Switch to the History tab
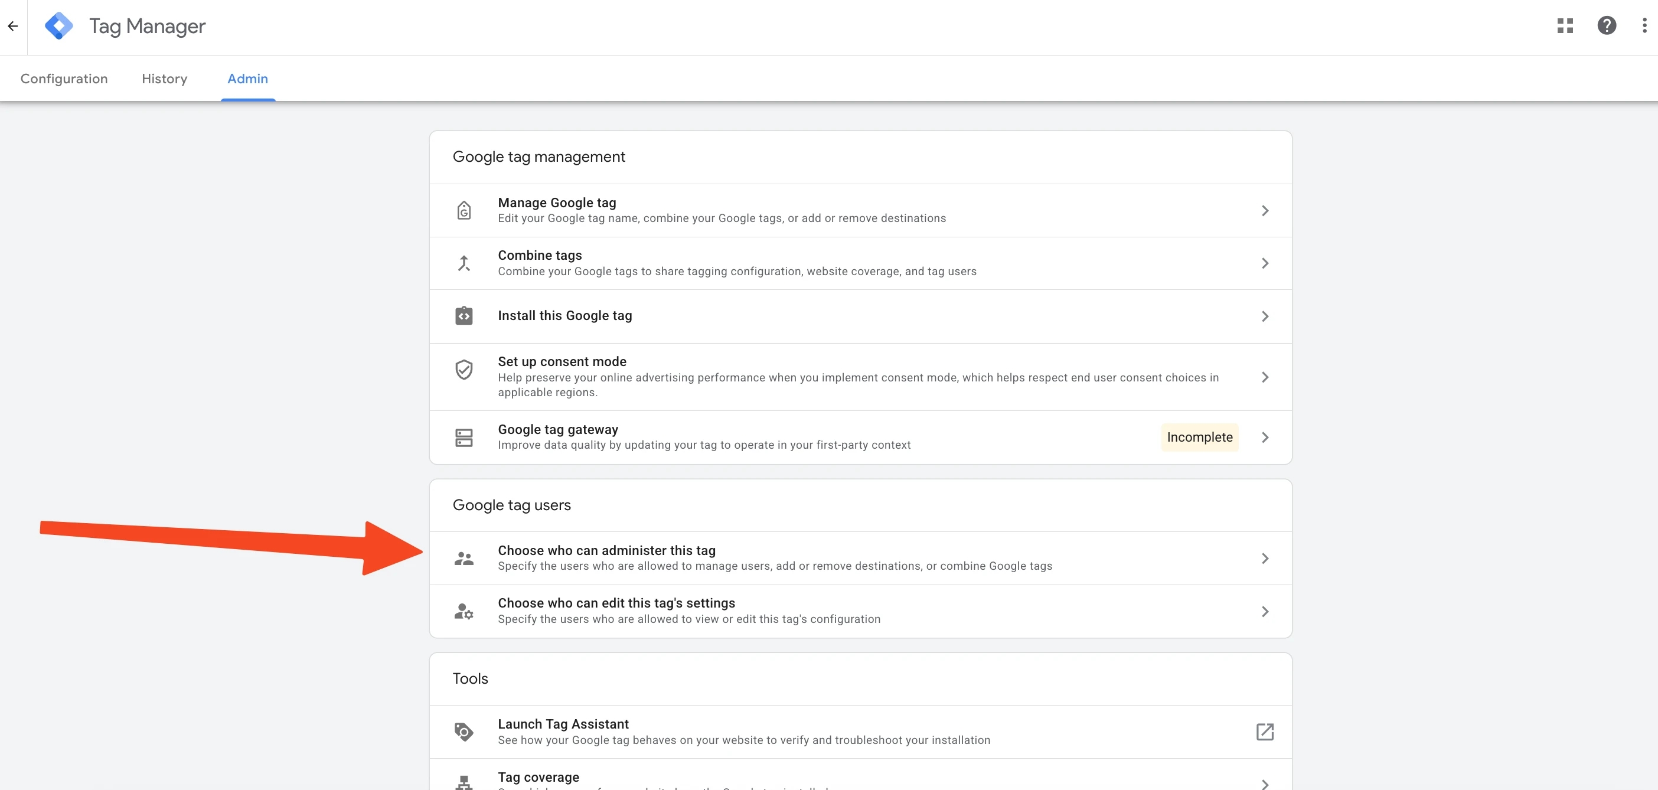Screen dimensions: 1658x790 click(x=164, y=79)
